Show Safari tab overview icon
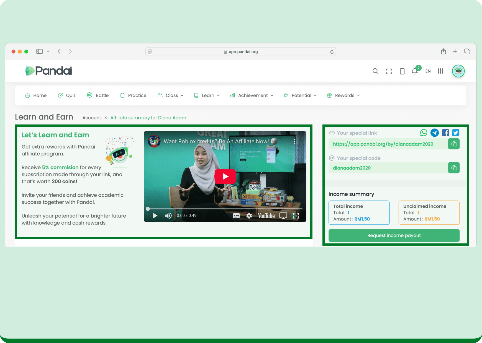This screenshot has height=343, width=482. coord(467,51)
